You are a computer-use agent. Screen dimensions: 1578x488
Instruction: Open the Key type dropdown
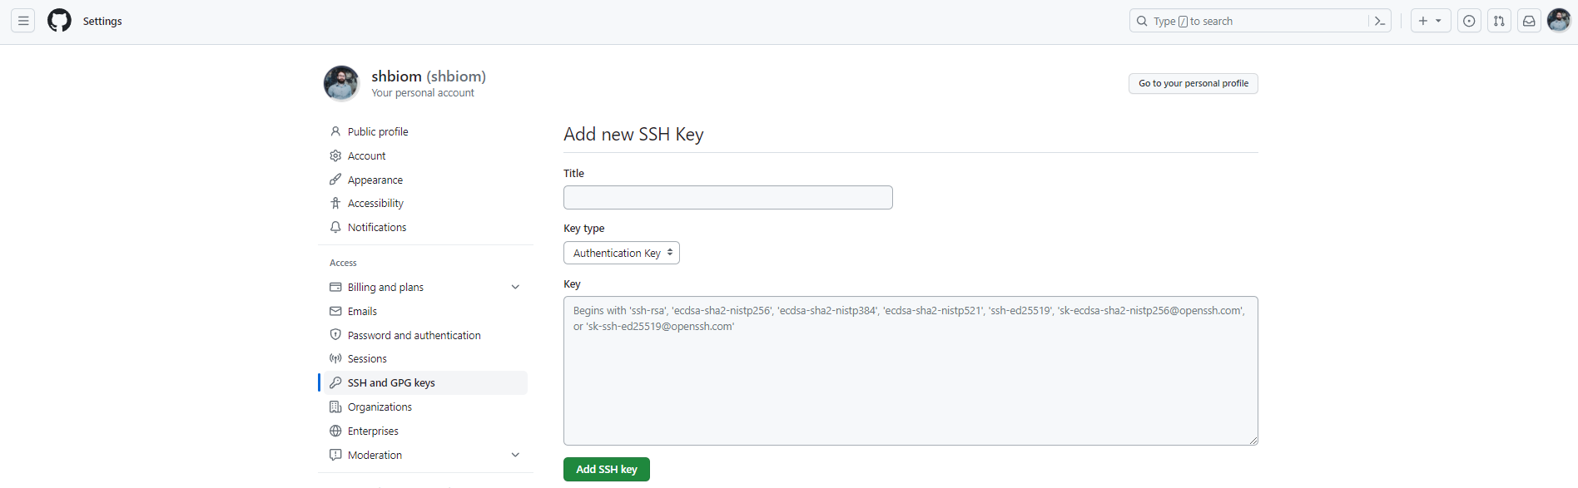(622, 253)
